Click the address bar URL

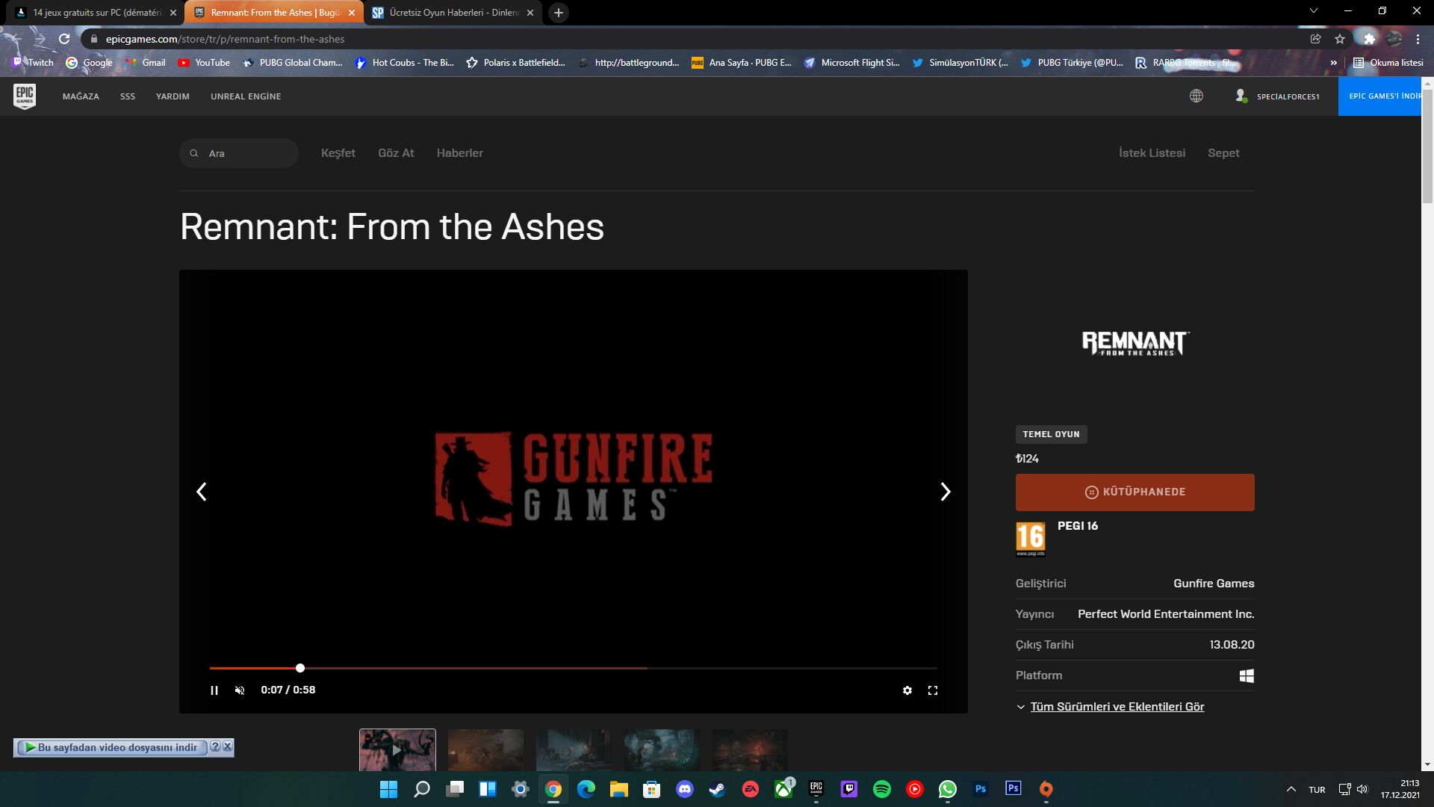click(x=225, y=39)
